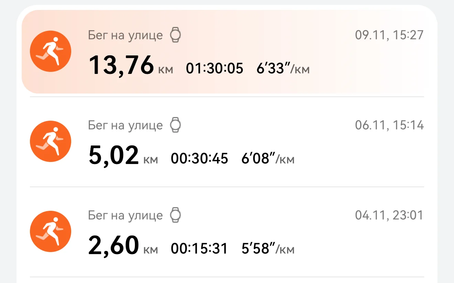
Task: Open the 5,02 км distance entry
Action: [123, 155]
